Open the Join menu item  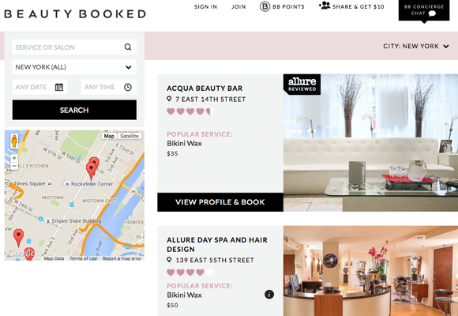(238, 7)
